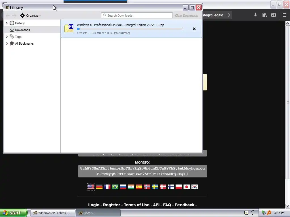The image size is (290, 217).
Task: Select the Norwegian flag language
Action: 147,187
